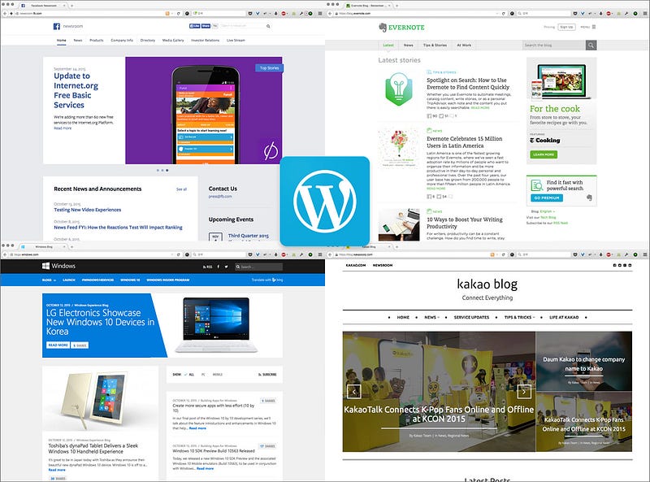Click the search magnifier in Facebook newsroom
Image resolution: width=650 pixels, height=482 pixels.
click(268, 26)
